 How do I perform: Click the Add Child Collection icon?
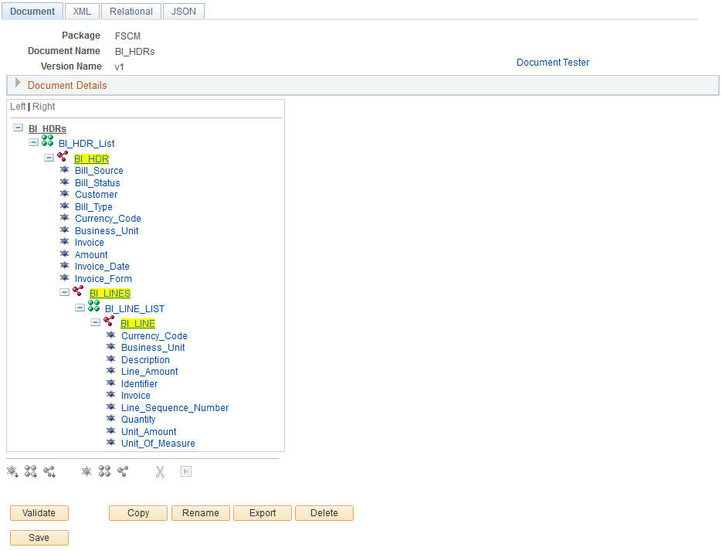(31, 471)
